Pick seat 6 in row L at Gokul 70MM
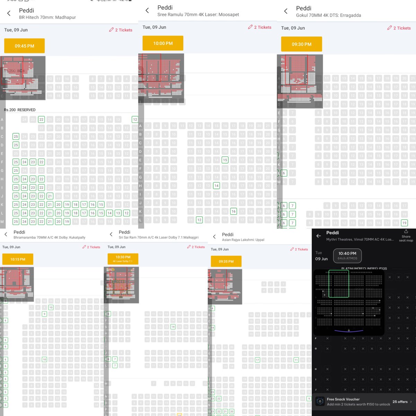Viewport: 416px width, 416px height. pyautogui.click(x=284, y=173)
